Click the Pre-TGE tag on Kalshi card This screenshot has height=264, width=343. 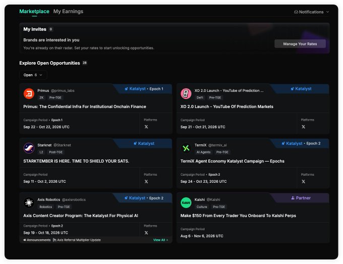[219, 206]
